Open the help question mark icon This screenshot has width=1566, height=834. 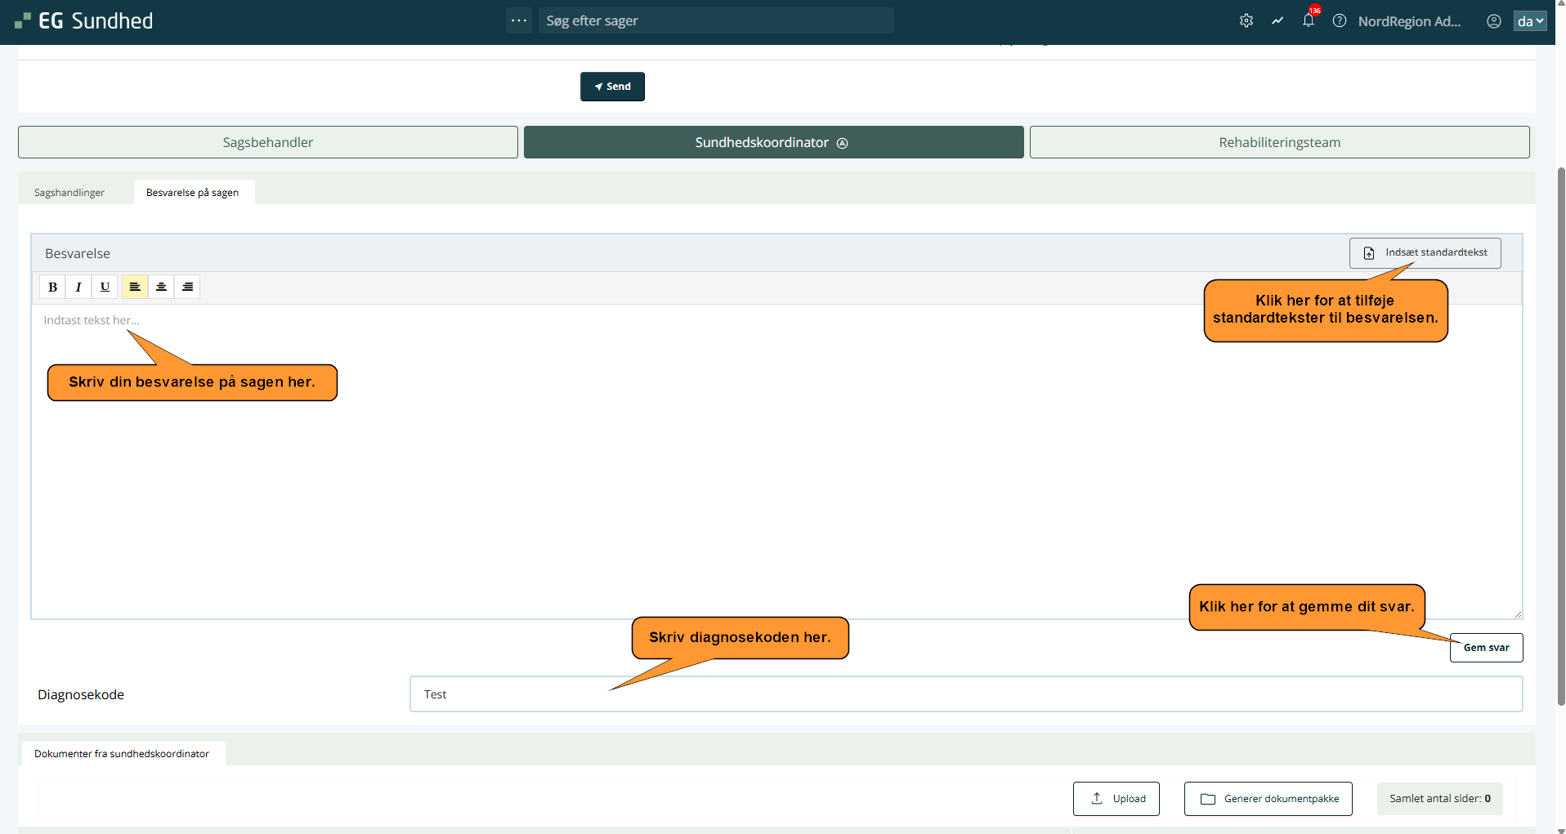click(x=1339, y=21)
